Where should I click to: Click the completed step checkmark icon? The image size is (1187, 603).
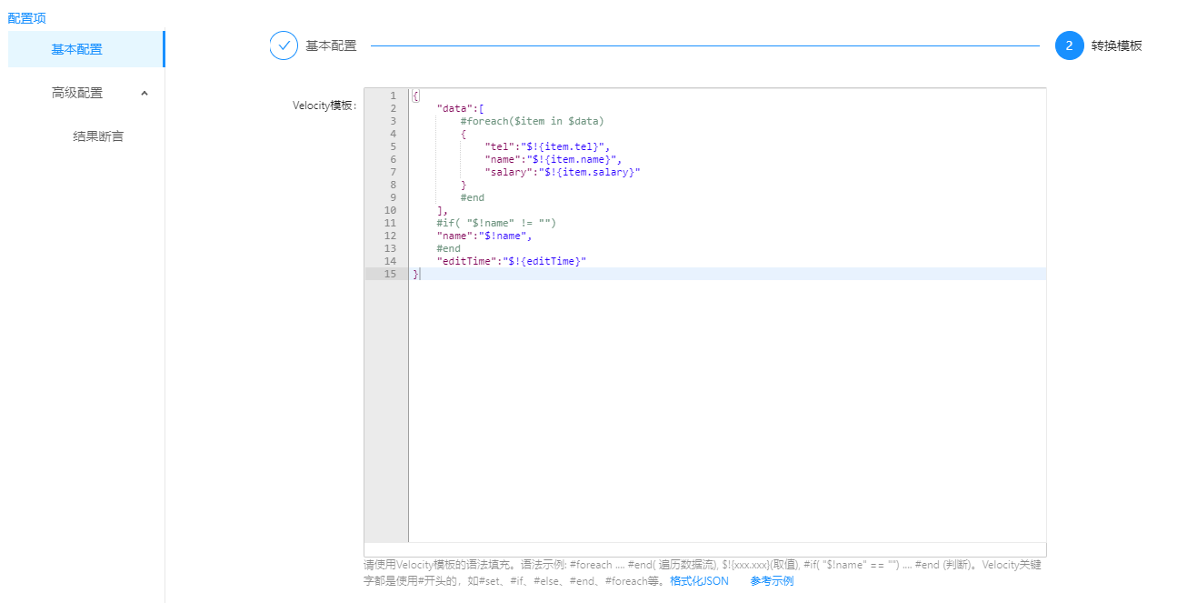pyautogui.click(x=284, y=45)
